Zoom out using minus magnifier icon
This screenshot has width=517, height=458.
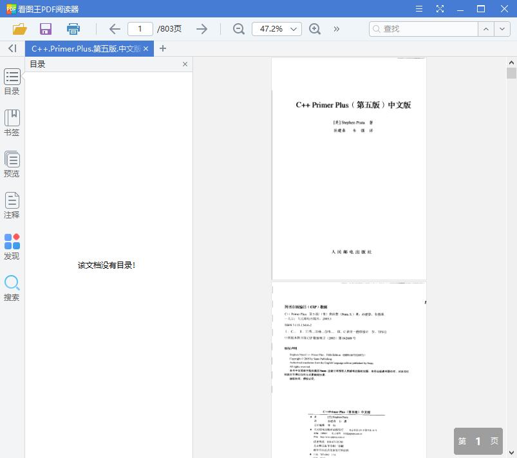tap(238, 29)
